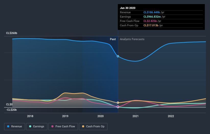Toggle the Cash From Op legend button
The width and height of the screenshot is (210, 134).
coord(93,127)
